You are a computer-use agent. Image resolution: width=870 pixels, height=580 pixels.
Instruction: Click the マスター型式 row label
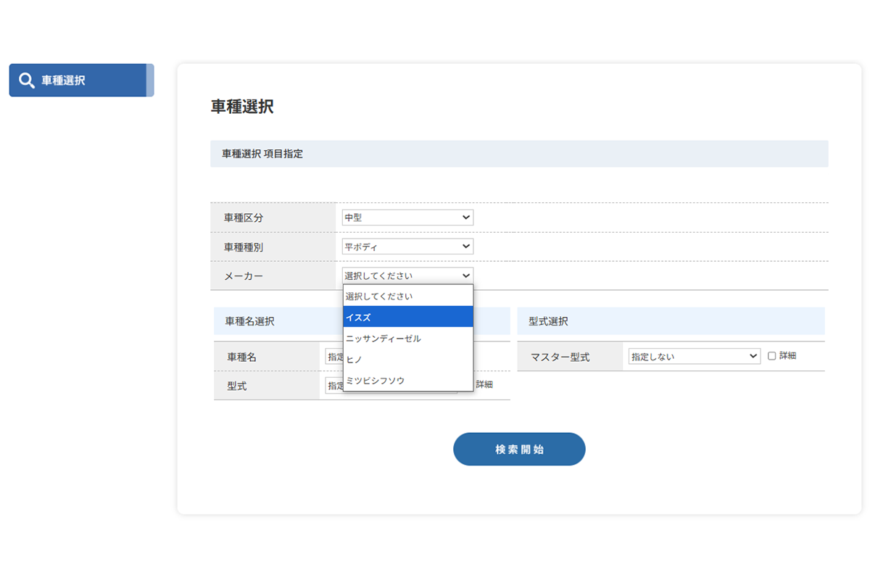pos(560,357)
